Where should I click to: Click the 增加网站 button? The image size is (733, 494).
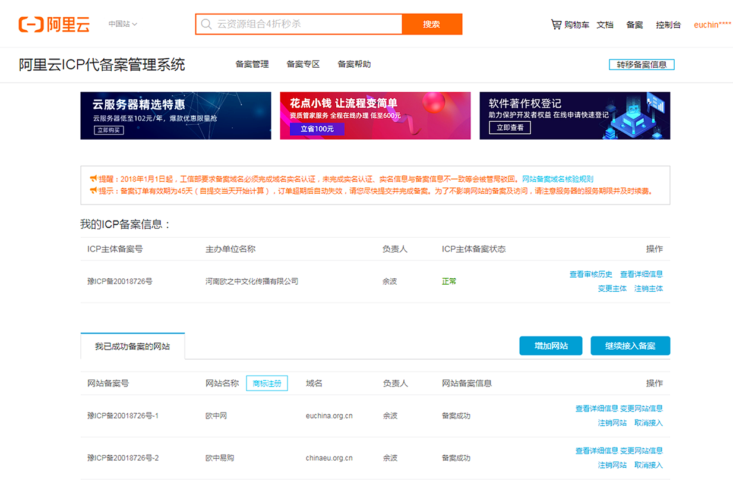(x=551, y=346)
